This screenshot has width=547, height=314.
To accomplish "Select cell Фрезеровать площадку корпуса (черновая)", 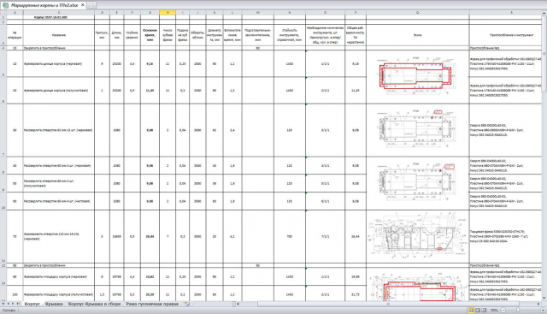I will [x=59, y=276].
